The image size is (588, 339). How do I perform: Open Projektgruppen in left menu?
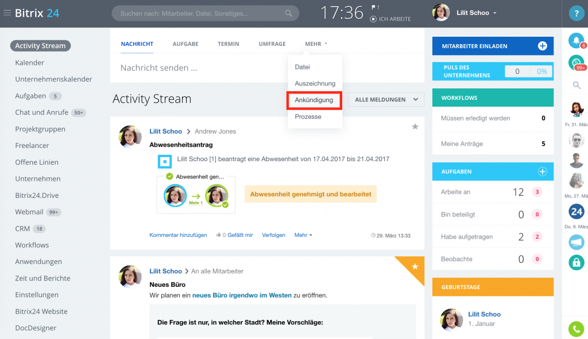tap(40, 129)
